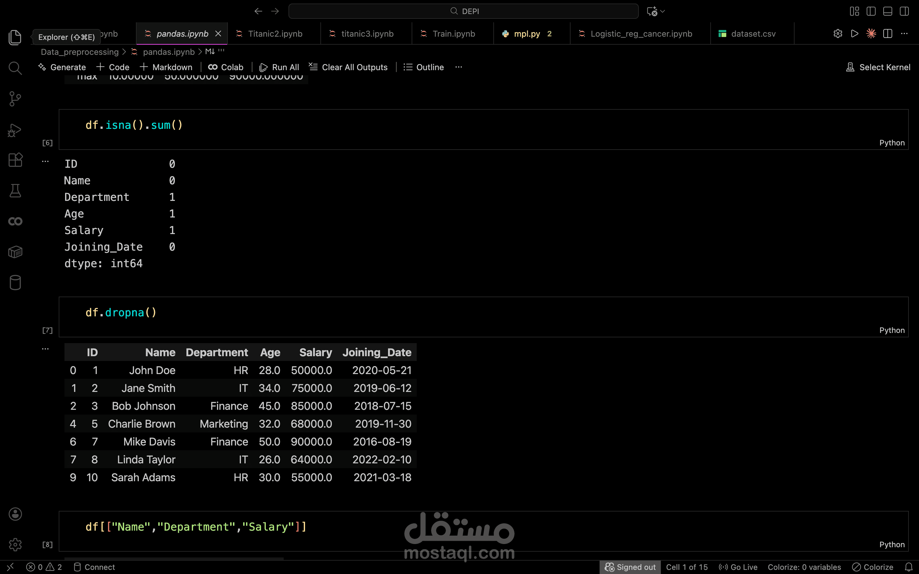Open the Accounts menu icon
Screen dimensions: 919x574
click(15, 514)
